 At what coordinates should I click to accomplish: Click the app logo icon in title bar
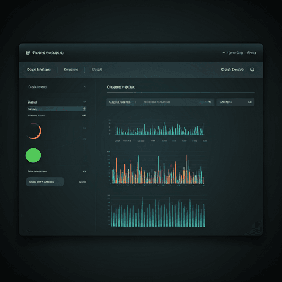coord(28,53)
